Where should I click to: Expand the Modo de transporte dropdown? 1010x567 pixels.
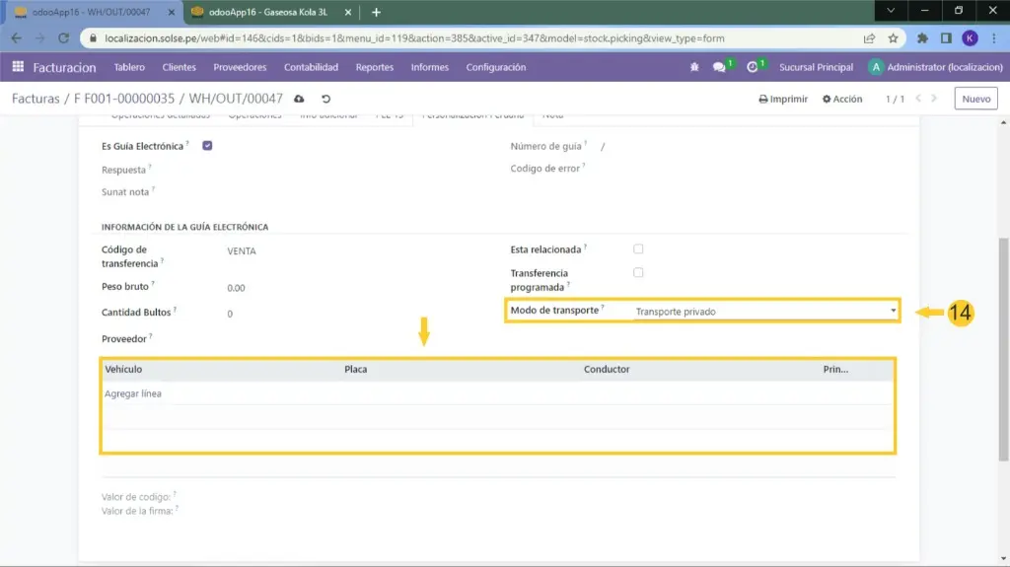pos(764,312)
